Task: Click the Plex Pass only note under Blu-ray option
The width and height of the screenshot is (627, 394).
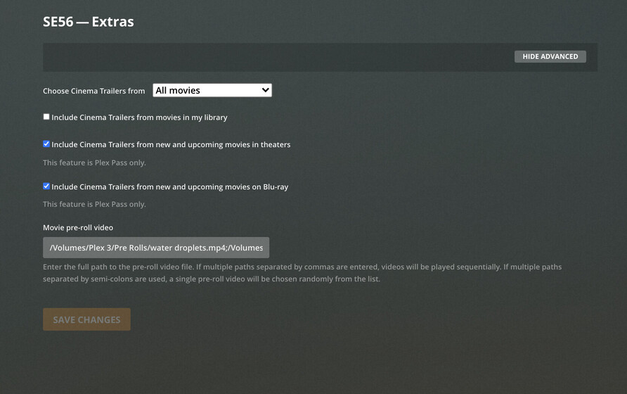Action: (x=94, y=204)
